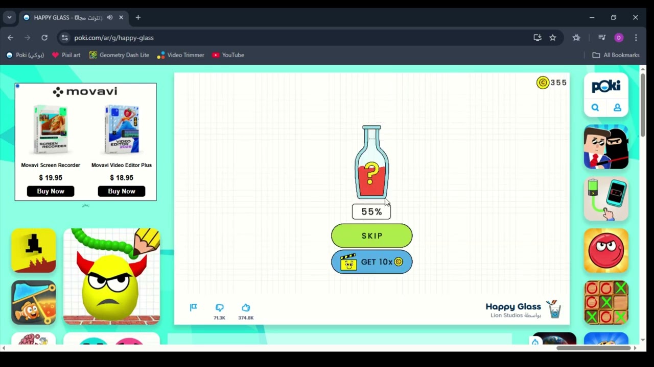Open the red ball game thumbnail

[x=606, y=251]
